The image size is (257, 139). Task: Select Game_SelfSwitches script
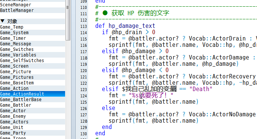click(x=22, y=61)
